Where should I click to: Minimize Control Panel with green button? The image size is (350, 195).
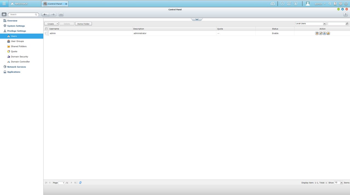pyautogui.click(x=339, y=9)
